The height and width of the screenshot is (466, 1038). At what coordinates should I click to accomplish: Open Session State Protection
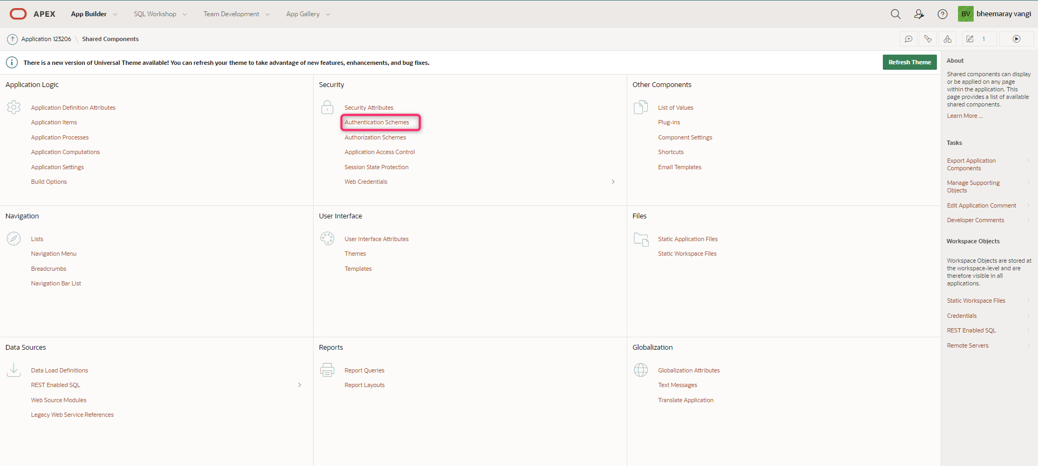(376, 167)
